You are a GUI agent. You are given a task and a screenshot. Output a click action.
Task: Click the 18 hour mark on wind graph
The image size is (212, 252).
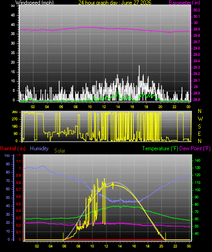146,107
